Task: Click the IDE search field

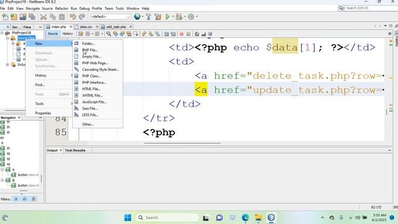Action: pos(368,8)
